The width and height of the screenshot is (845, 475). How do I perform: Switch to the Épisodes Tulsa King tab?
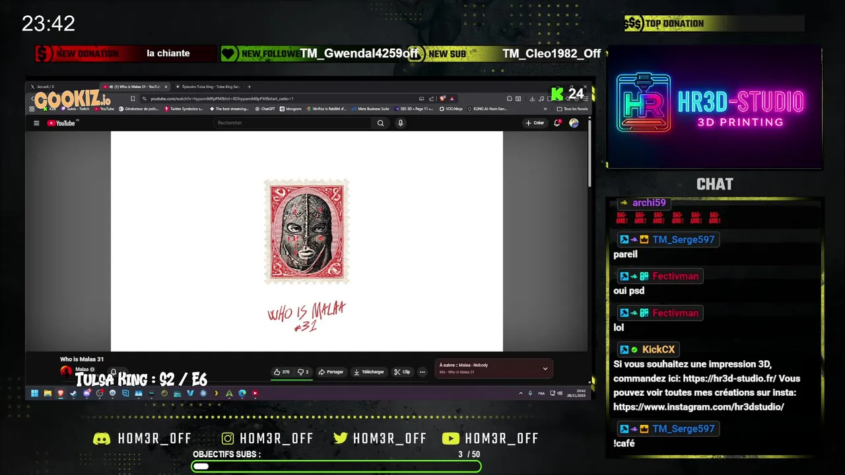coord(207,86)
